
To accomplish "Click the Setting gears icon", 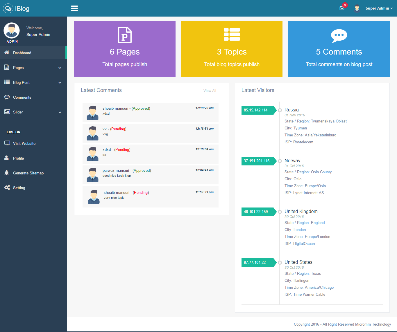I will click(7, 187).
